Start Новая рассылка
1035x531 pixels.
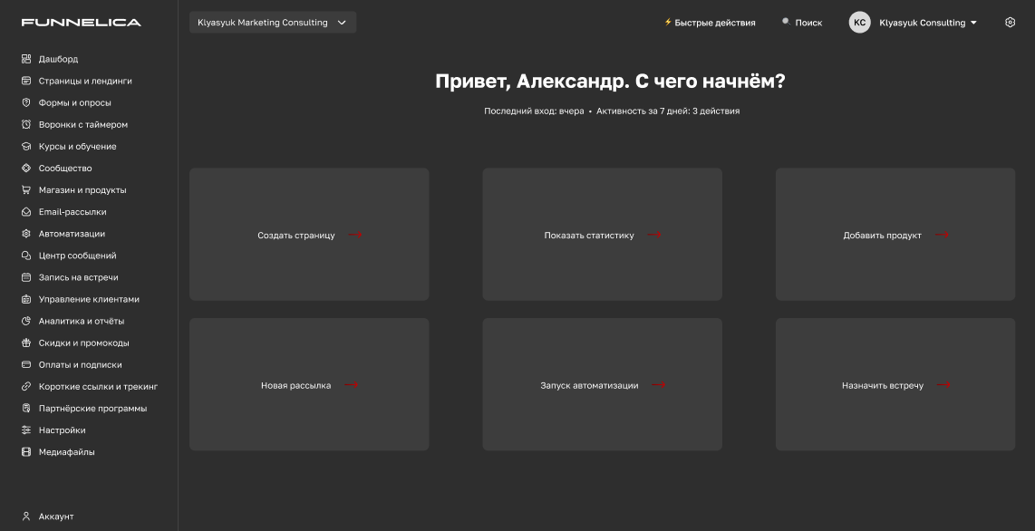[x=309, y=384]
